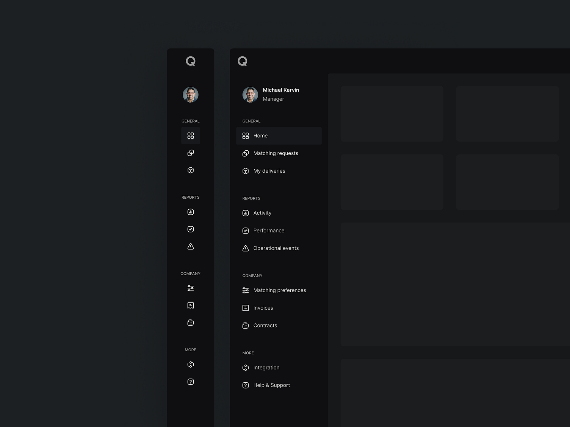Click the Contracts icon in collapsed sidebar
Screen dimensions: 570x427
pos(190,323)
